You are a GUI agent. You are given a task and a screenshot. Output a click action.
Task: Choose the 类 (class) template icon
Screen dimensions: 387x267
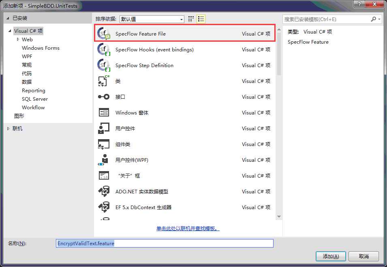point(104,81)
